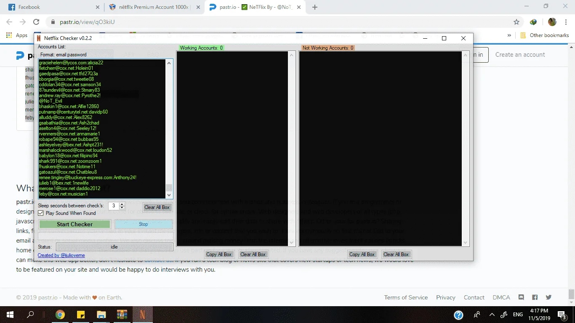Open File Explorer from the taskbar

(101, 315)
